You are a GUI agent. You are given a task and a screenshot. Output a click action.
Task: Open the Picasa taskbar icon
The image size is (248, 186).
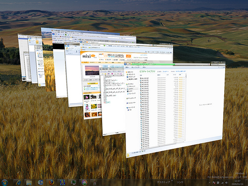(x=84, y=183)
